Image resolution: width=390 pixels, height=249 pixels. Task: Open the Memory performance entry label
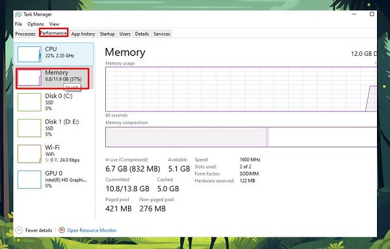[x=57, y=72]
